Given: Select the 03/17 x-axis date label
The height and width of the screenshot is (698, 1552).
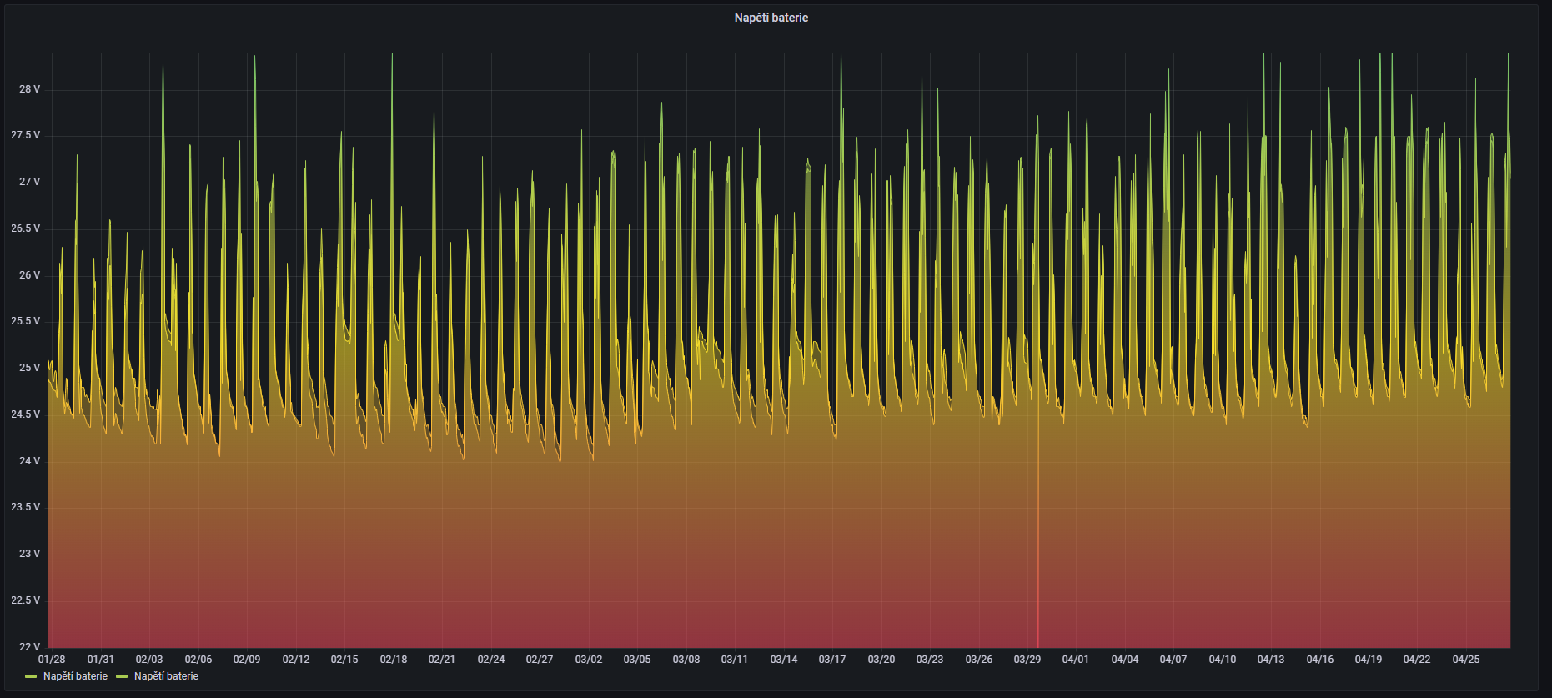Looking at the screenshot, I should [x=831, y=660].
